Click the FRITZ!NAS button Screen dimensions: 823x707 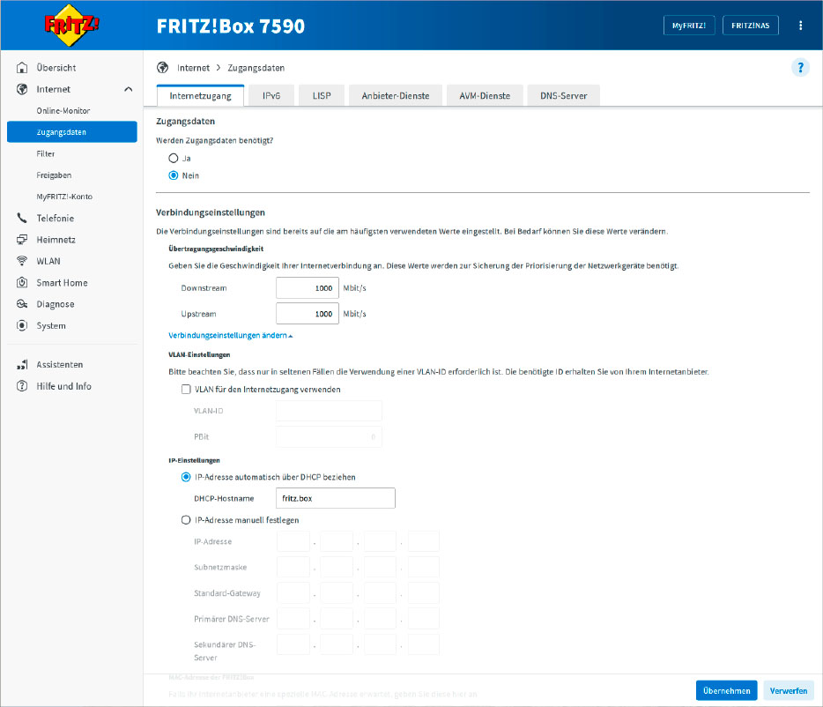point(751,26)
